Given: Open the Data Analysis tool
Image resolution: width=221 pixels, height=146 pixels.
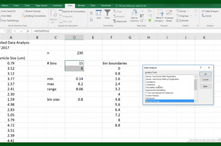Looking at the screenshot, I should pos(210,11).
